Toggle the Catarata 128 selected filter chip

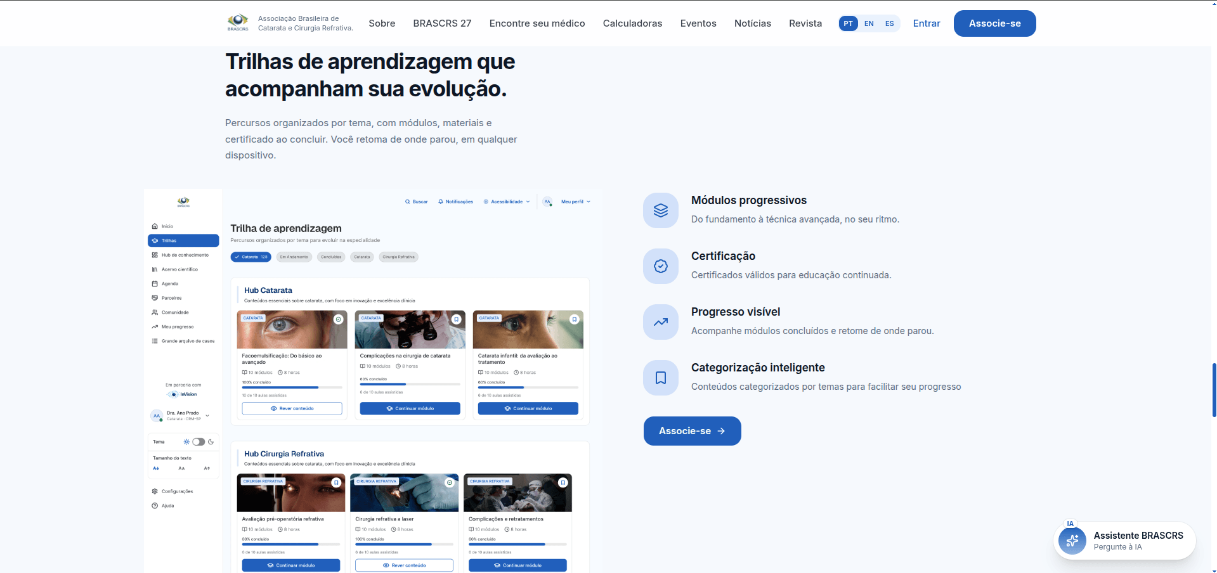(x=251, y=257)
